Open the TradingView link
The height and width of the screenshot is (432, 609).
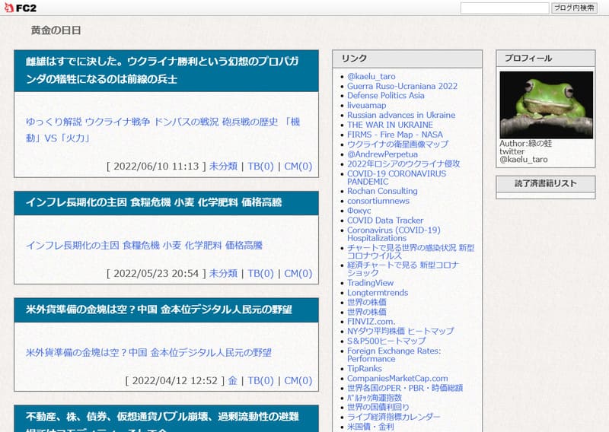click(370, 283)
